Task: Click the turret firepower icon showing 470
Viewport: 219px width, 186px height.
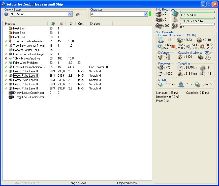Action: (x=161, y=68)
